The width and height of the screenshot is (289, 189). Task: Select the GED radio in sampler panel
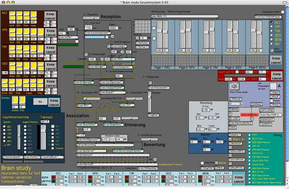[x=272, y=35]
